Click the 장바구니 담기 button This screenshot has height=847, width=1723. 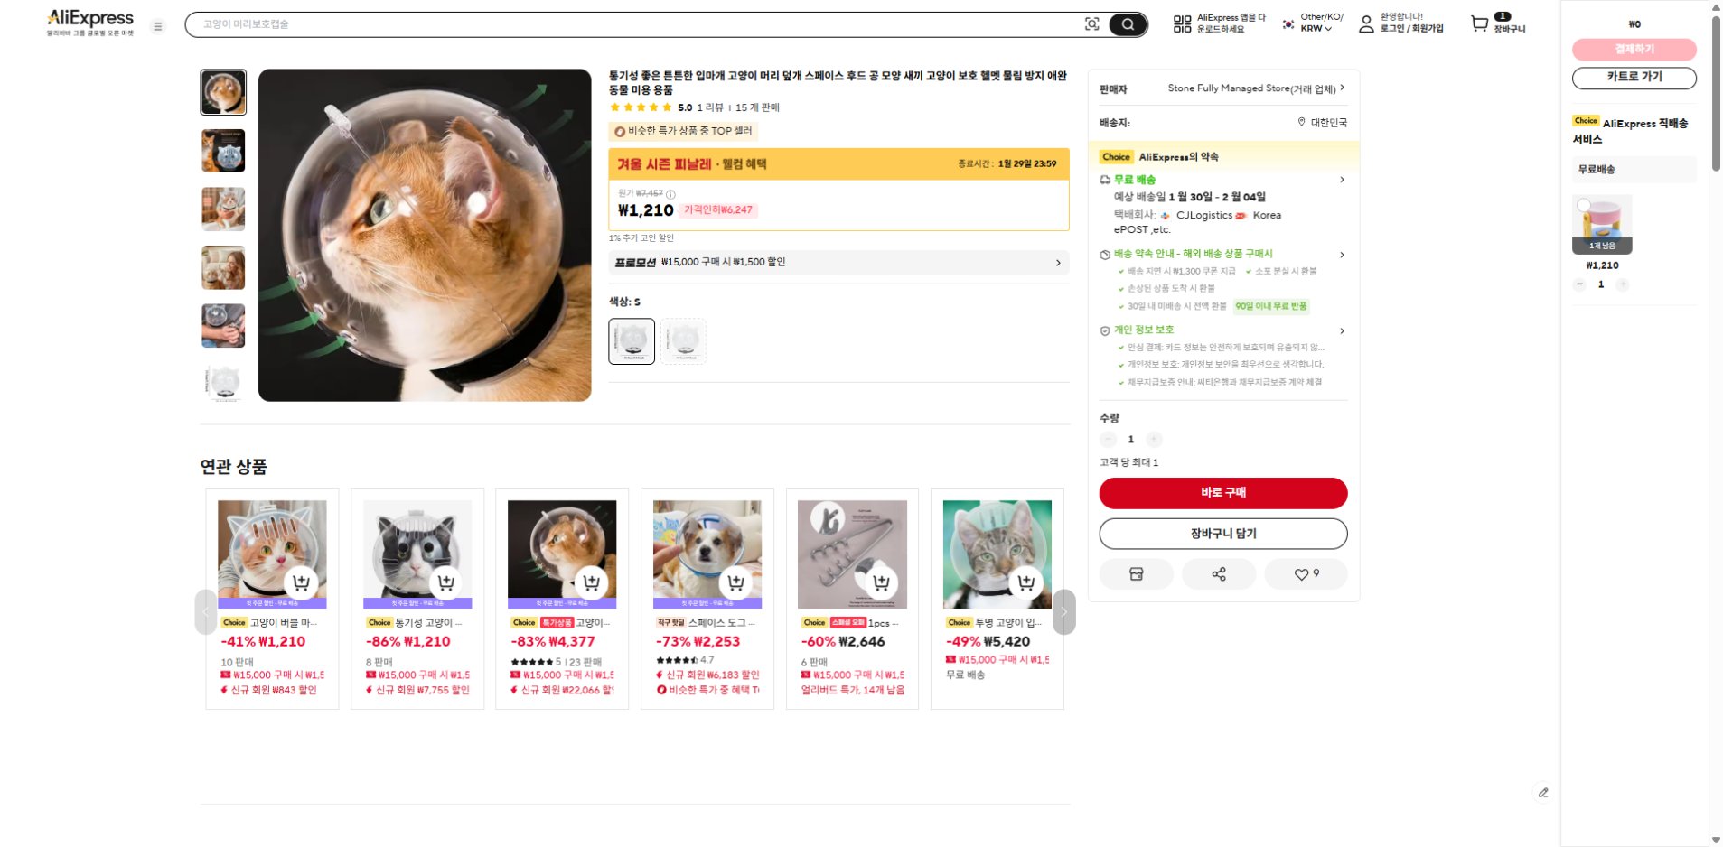(x=1222, y=534)
